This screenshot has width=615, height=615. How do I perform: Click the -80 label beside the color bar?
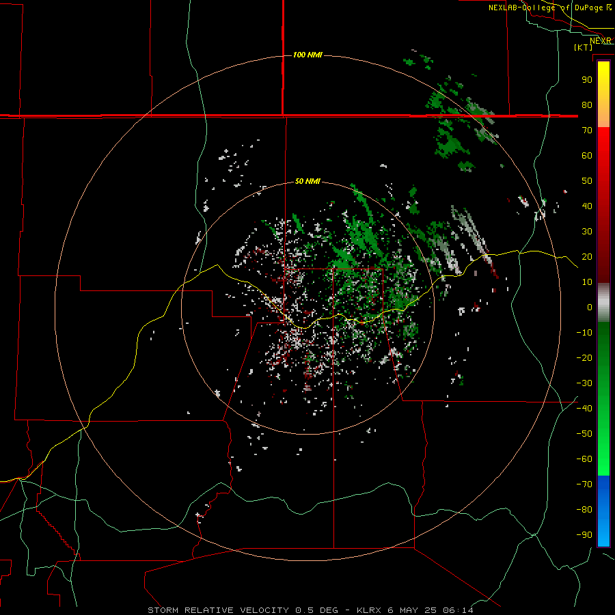584,510
